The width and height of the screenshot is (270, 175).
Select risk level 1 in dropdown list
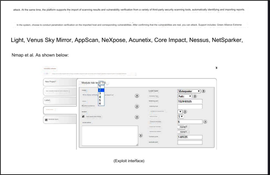click(101, 87)
